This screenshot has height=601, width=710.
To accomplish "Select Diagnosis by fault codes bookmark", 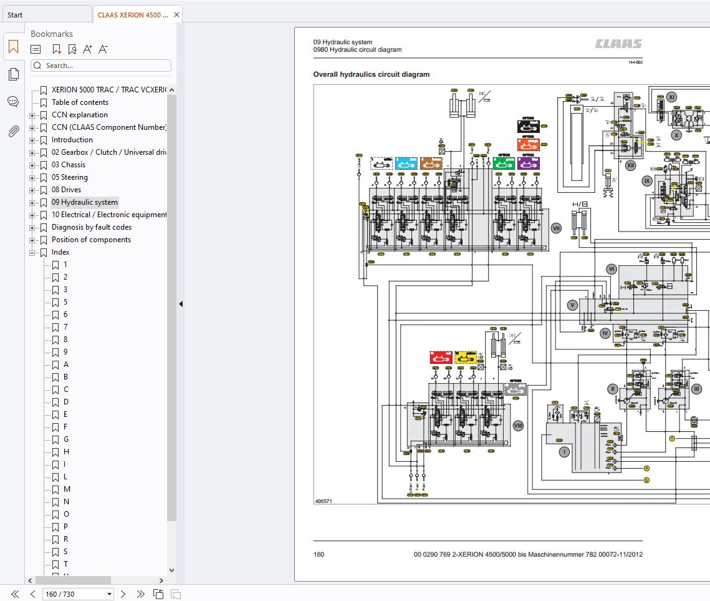I will (x=91, y=227).
